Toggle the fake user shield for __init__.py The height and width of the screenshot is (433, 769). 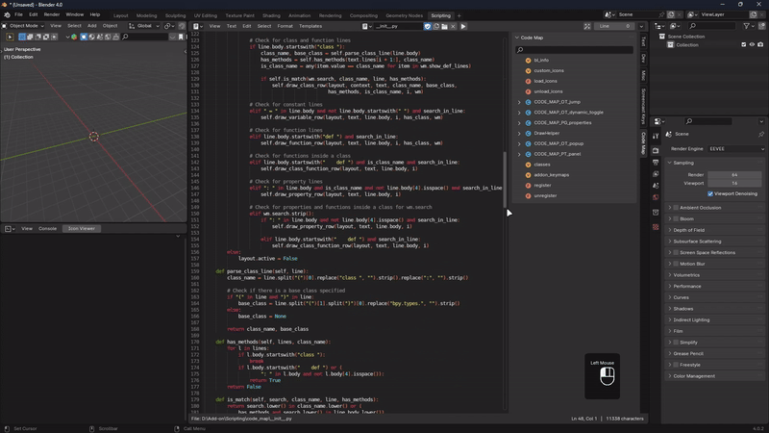[428, 26]
